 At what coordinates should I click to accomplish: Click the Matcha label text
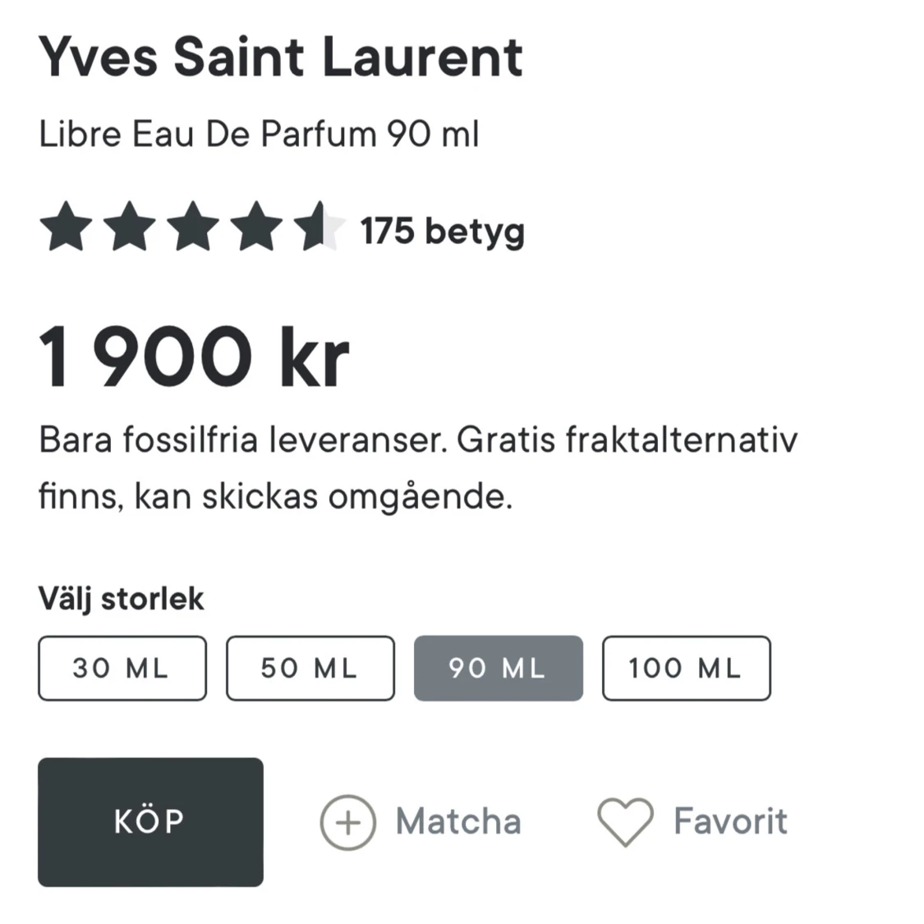tap(459, 821)
